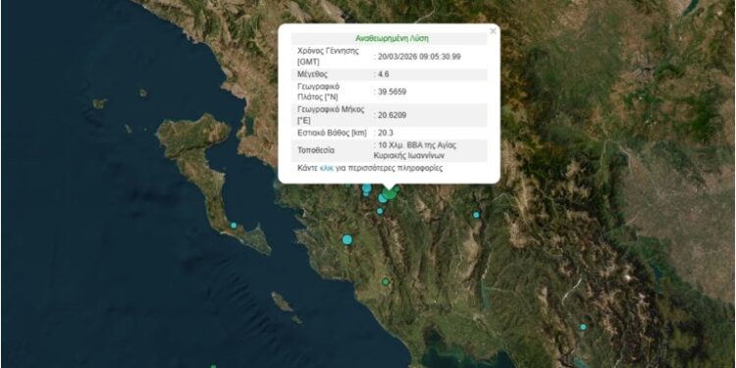736x368 pixels.
Task: Select the longitude value '20.6209'
Action: pyautogui.click(x=392, y=115)
